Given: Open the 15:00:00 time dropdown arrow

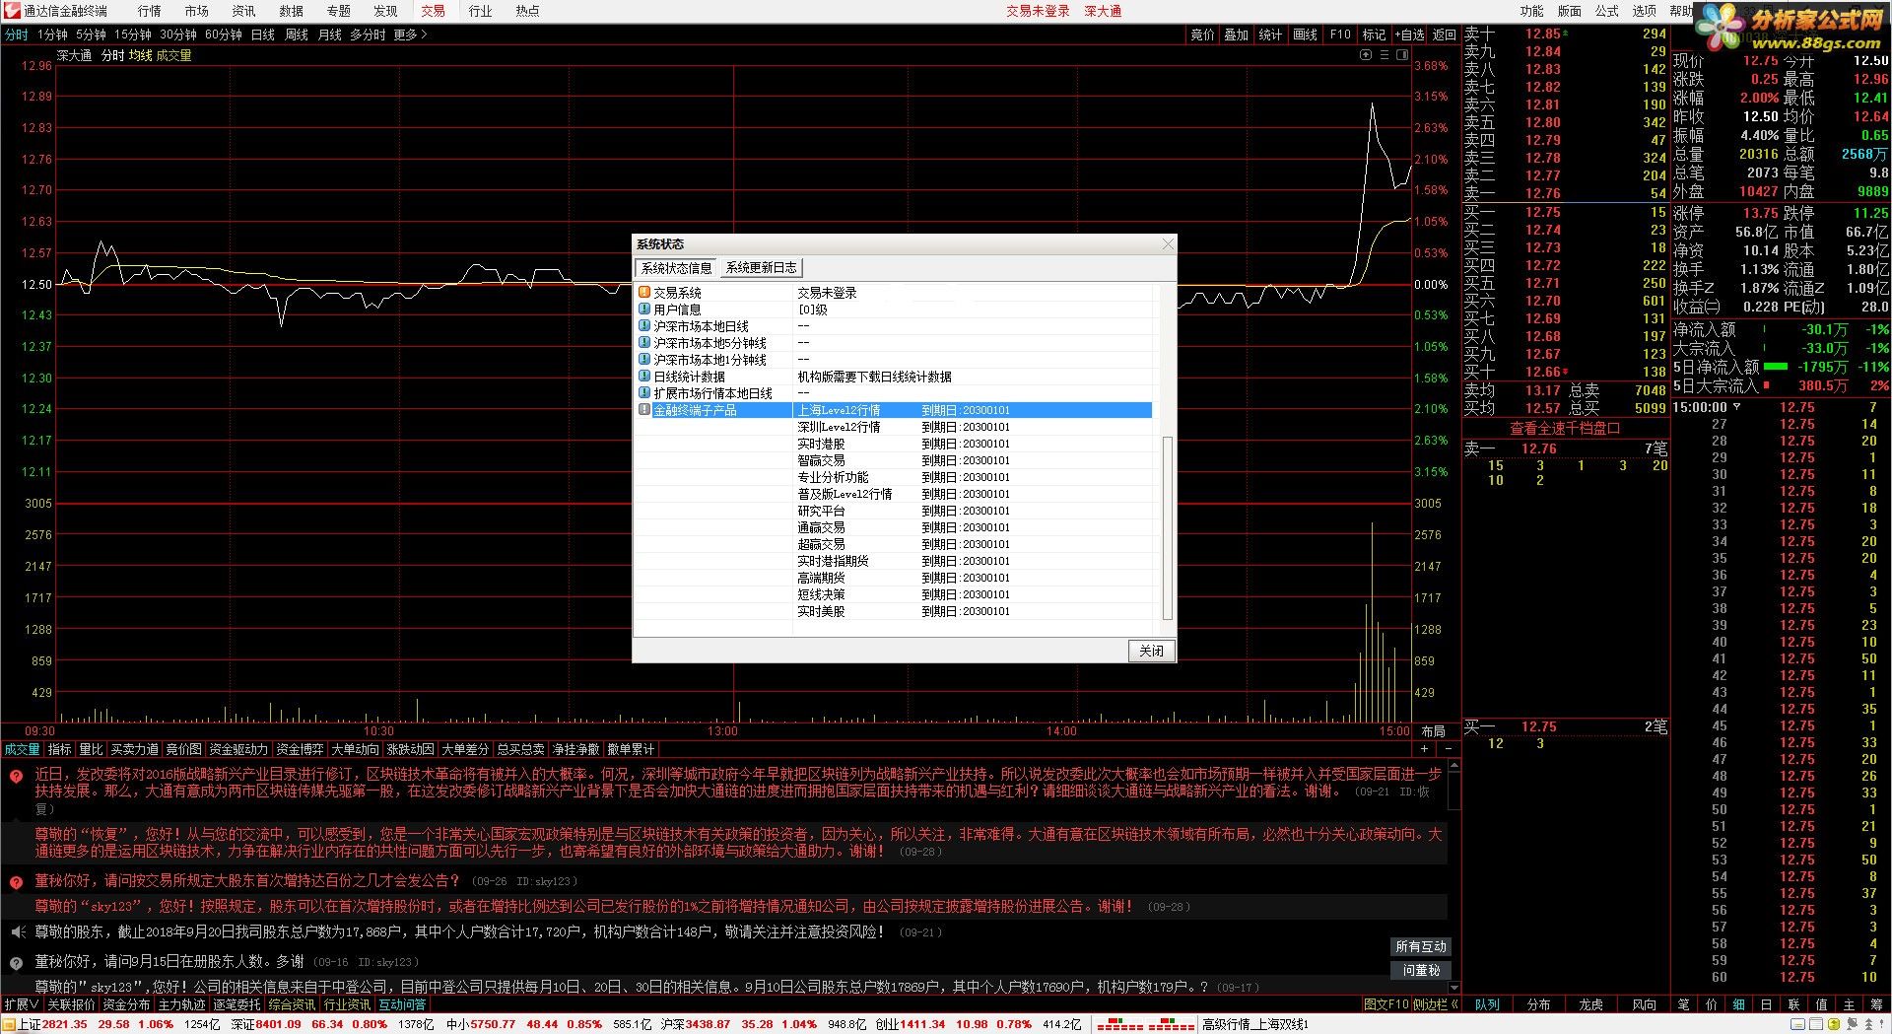Looking at the screenshot, I should click(1736, 407).
